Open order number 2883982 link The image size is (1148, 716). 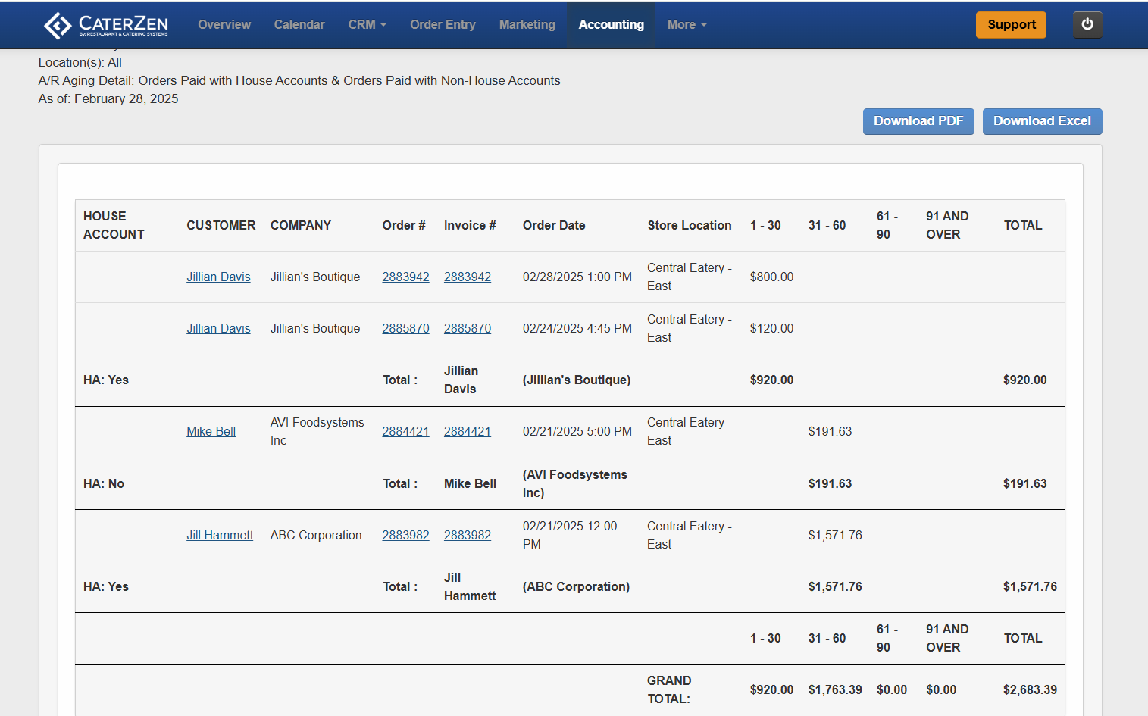coord(405,536)
